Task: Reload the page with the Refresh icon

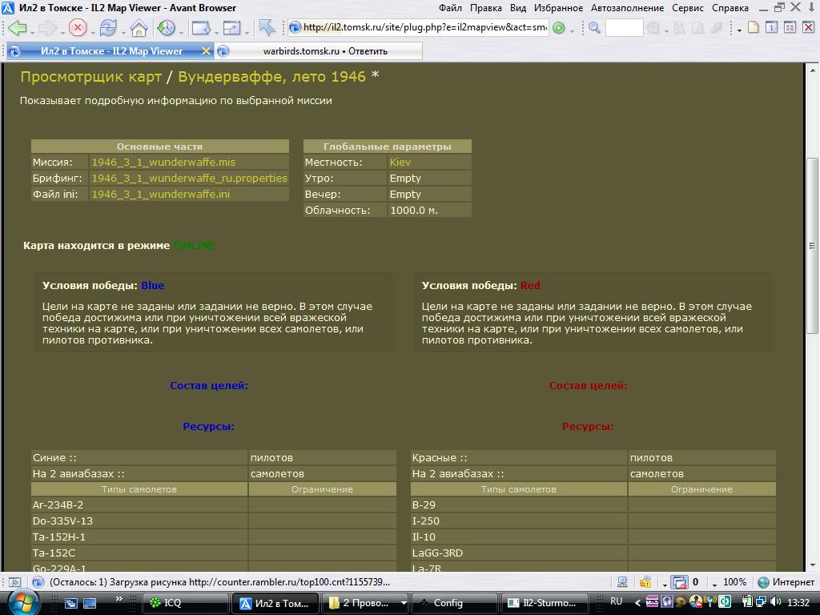Action: click(x=107, y=28)
